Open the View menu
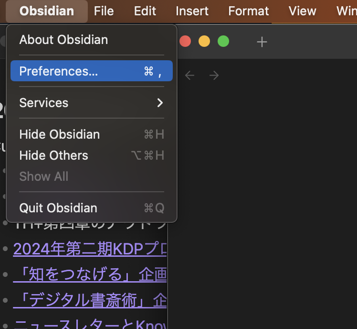 click(303, 11)
